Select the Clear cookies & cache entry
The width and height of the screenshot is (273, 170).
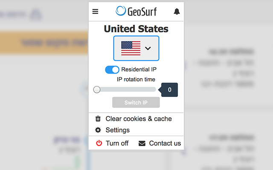pyautogui.click(x=139, y=119)
